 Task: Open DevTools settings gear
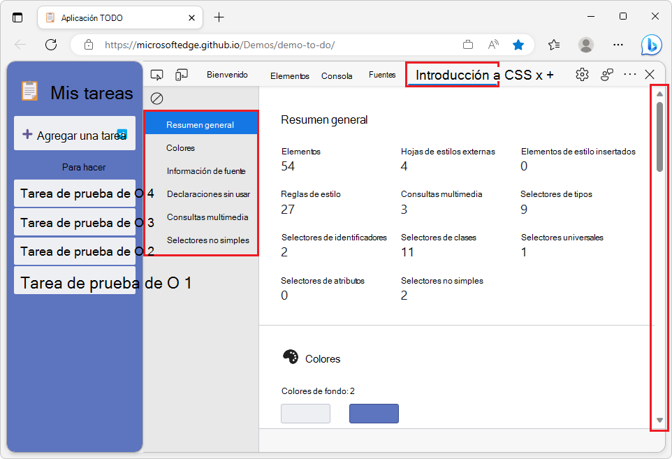point(582,73)
